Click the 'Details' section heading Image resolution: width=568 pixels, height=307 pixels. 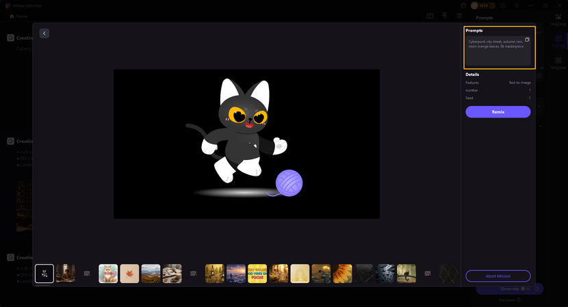pyautogui.click(x=472, y=75)
